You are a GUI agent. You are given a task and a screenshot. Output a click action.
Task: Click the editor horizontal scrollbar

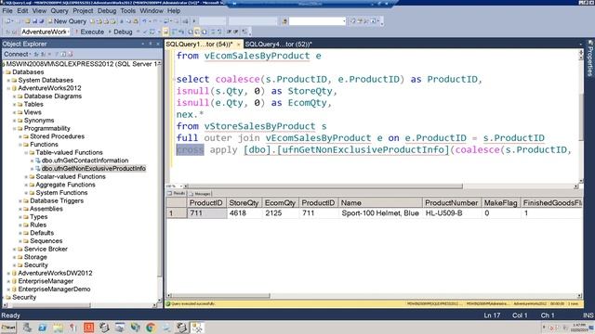[325, 186]
